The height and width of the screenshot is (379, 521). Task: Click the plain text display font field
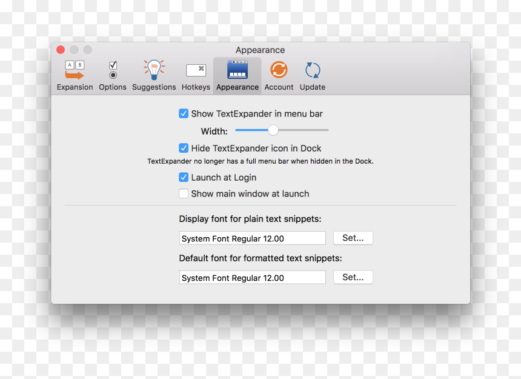tap(252, 238)
